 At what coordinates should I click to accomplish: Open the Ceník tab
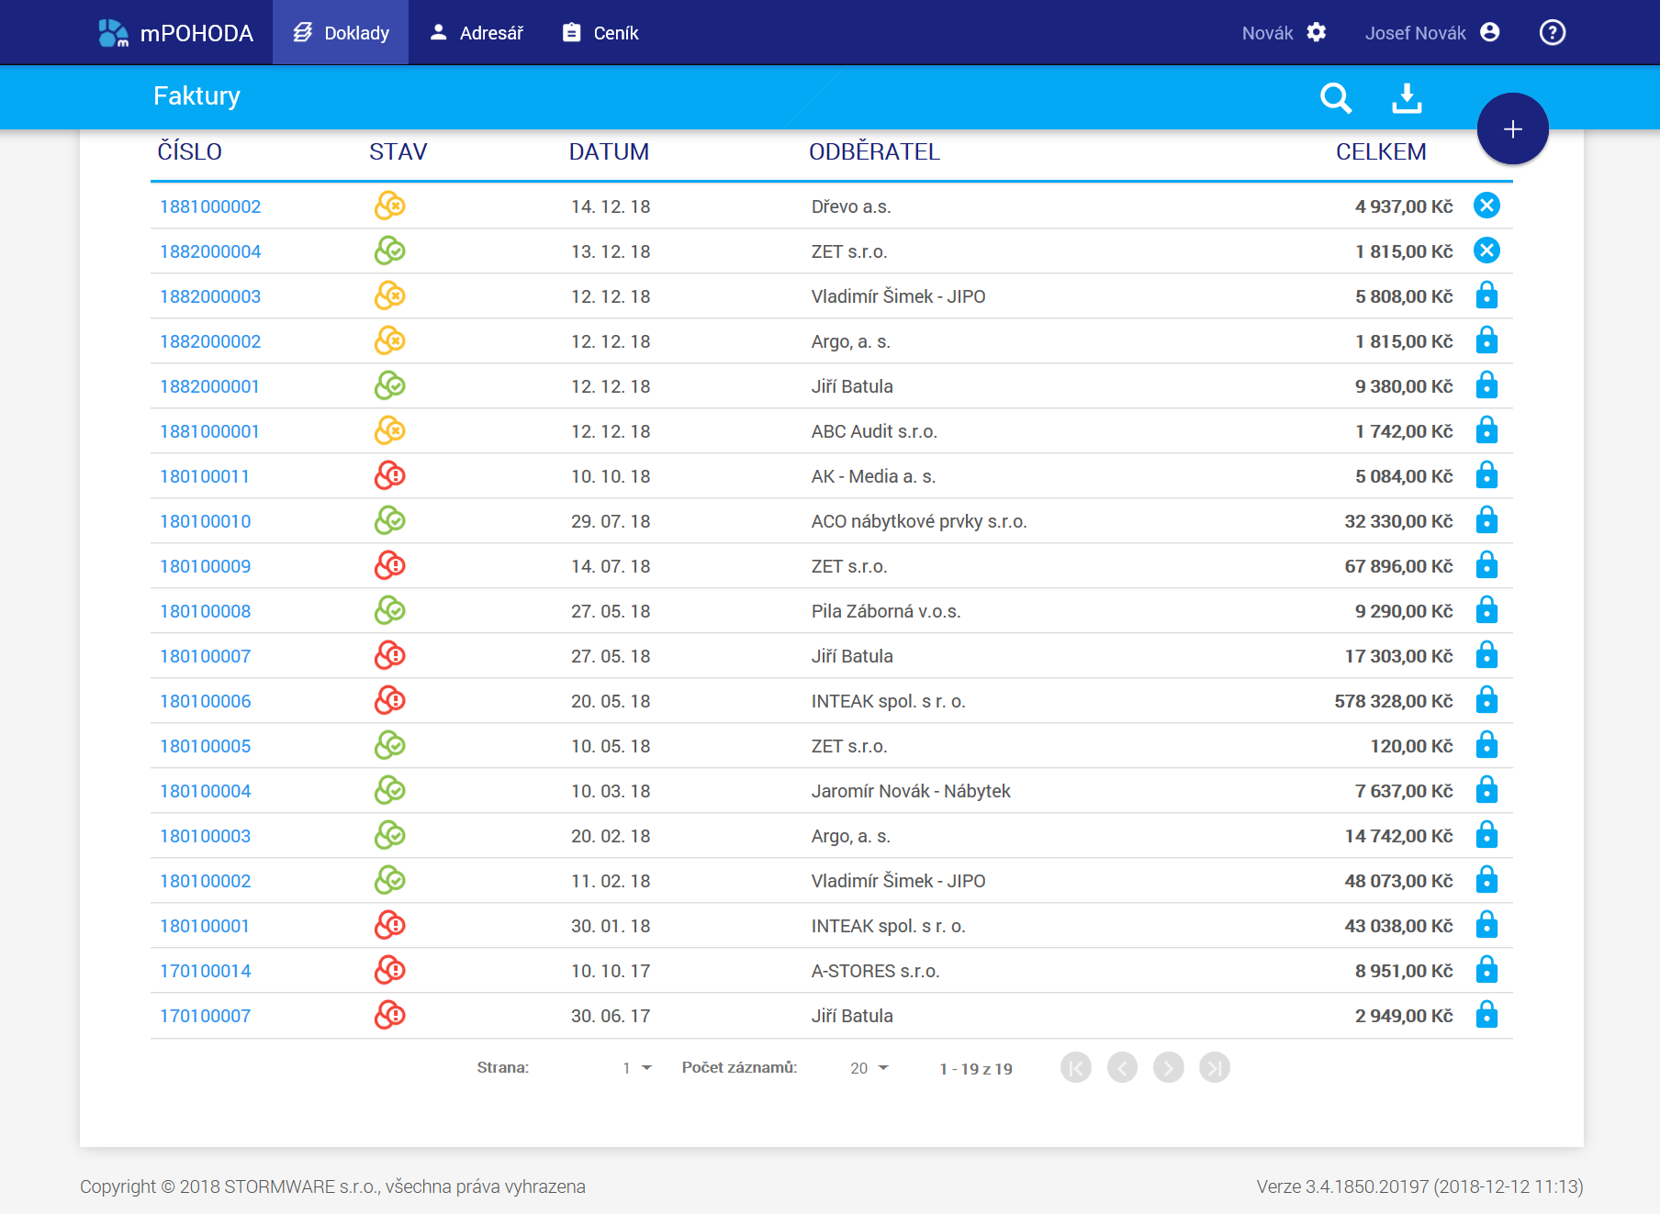coord(600,33)
